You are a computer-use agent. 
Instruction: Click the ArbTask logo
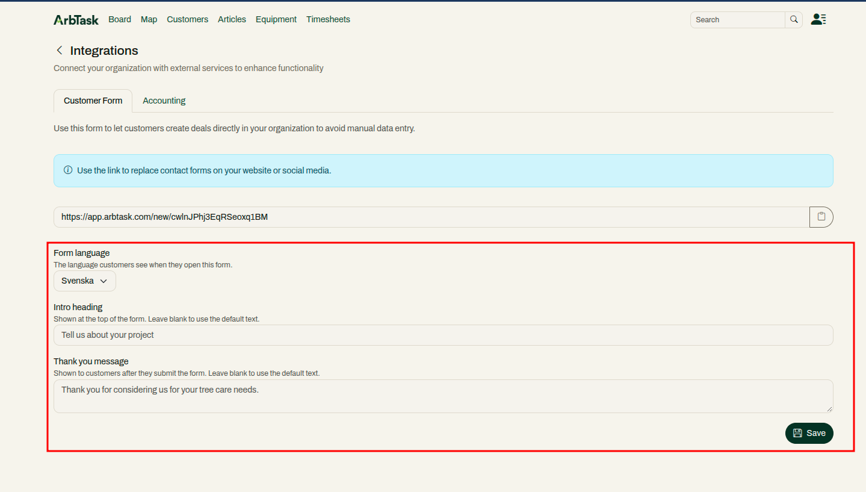pyautogui.click(x=76, y=20)
